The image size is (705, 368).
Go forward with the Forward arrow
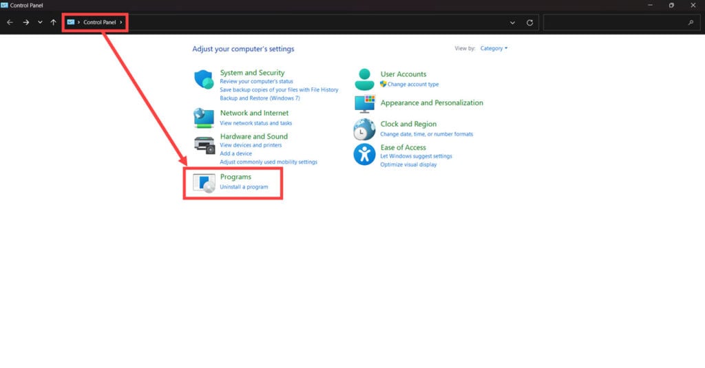[25, 22]
